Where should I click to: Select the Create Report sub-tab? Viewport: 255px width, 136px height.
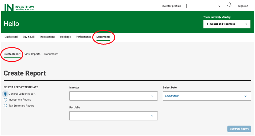pyautogui.click(x=12, y=54)
